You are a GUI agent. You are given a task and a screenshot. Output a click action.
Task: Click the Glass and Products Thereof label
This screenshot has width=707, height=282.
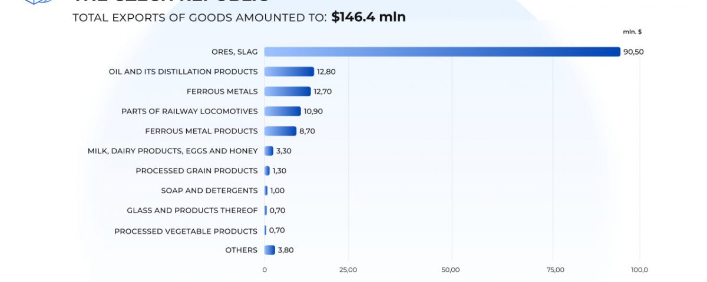pyautogui.click(x=192, y=210)
